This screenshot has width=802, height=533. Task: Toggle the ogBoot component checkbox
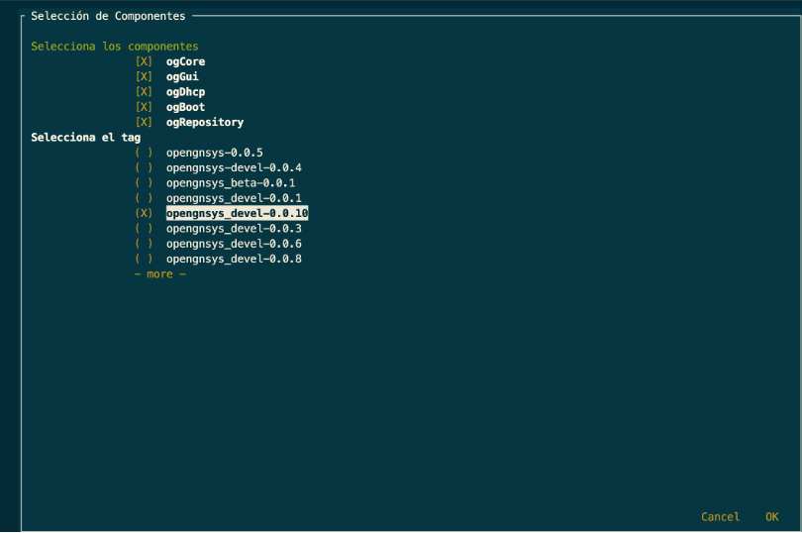144,107
